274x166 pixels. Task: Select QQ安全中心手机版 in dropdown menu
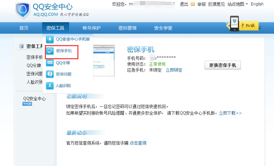(x=73, y=39)
